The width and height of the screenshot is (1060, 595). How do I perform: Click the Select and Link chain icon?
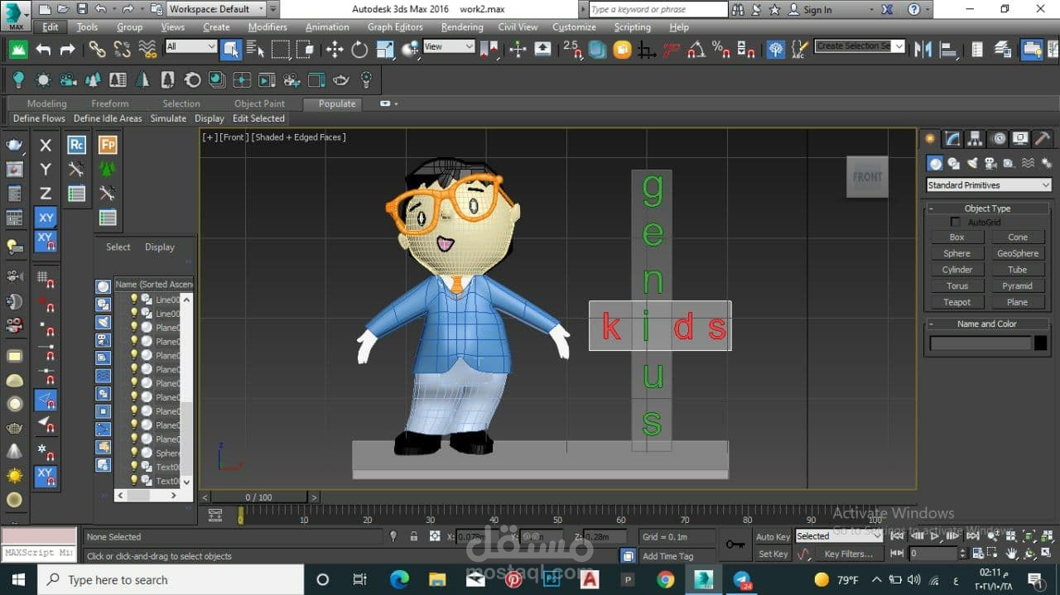click(x=97, y=50)
